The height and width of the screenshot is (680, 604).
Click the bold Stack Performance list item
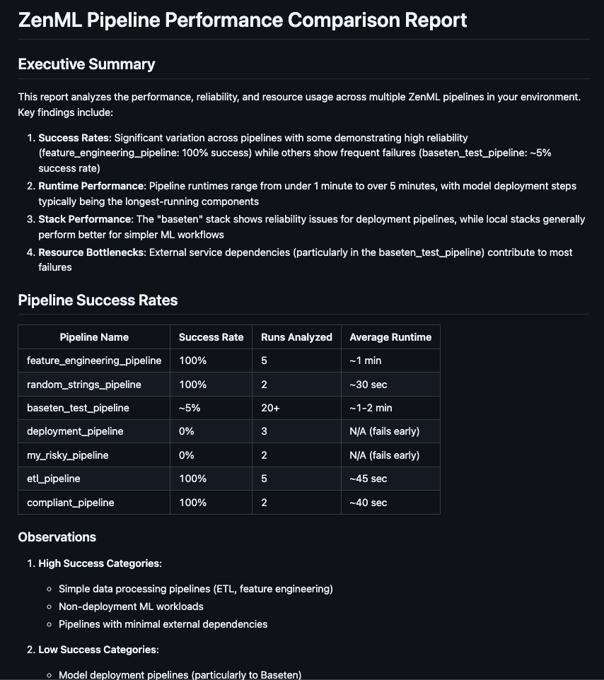[x=85, y=219]
